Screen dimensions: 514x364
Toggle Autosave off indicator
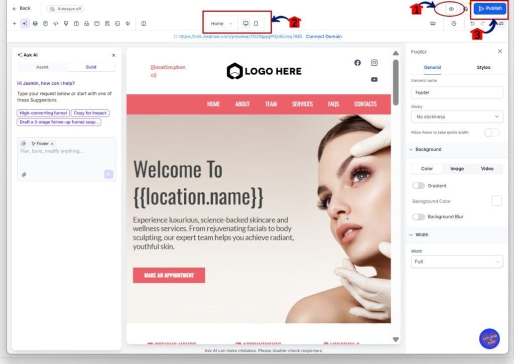[65, 9]
